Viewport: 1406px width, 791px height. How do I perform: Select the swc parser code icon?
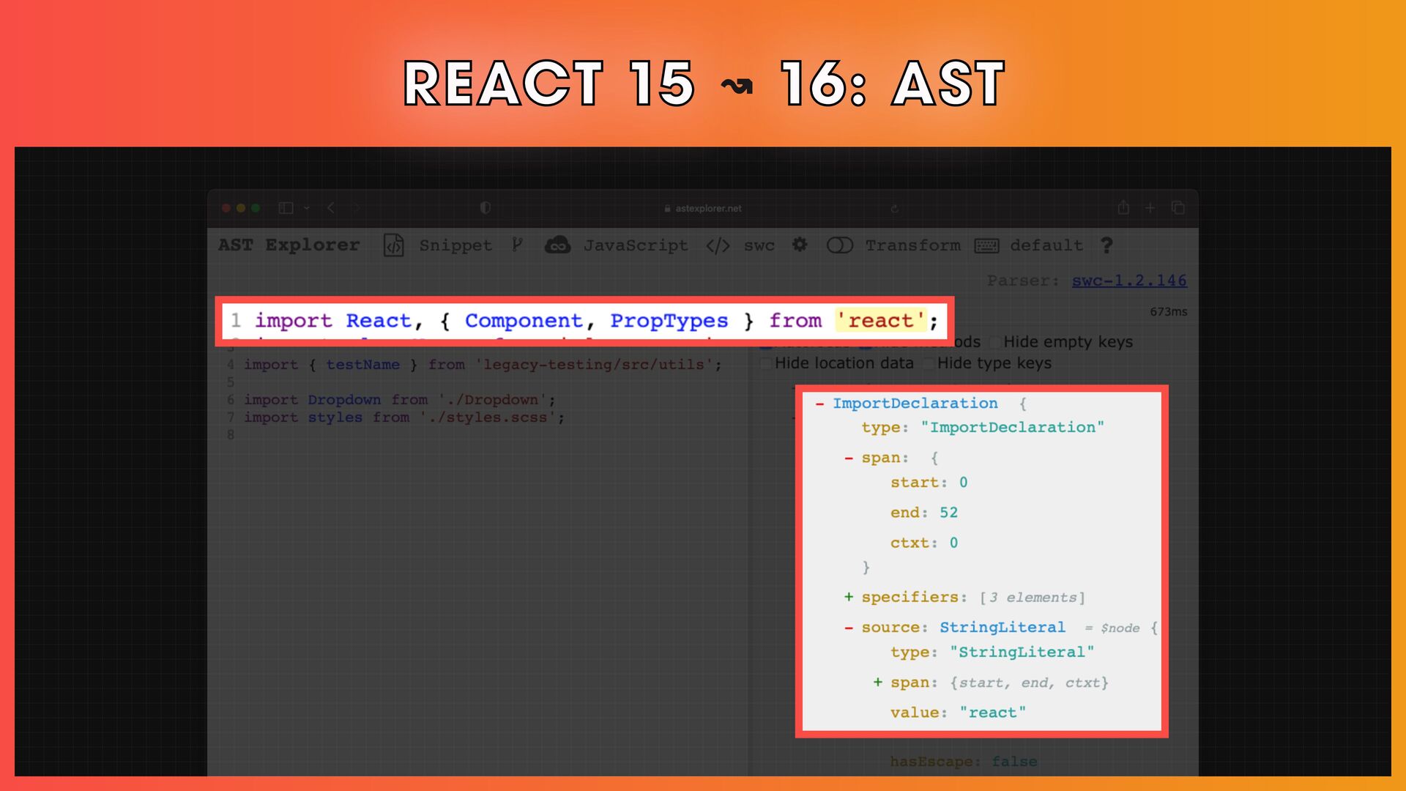pos(718,245)
